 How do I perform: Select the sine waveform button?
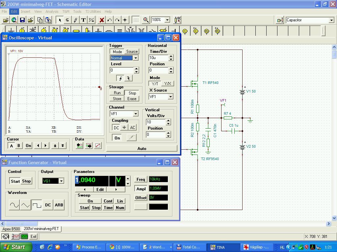point(14,205)
